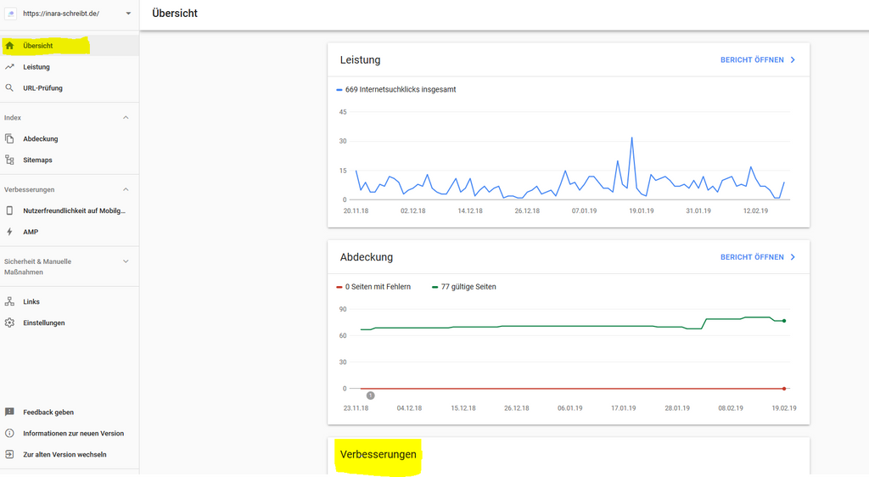Click the Einstellungen gear icon

[x=9, y=323]
